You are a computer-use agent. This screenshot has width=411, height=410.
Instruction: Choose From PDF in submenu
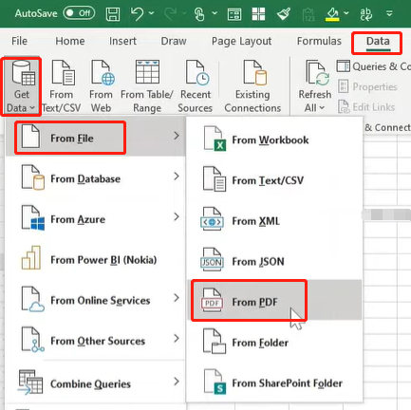pos(274,300)
